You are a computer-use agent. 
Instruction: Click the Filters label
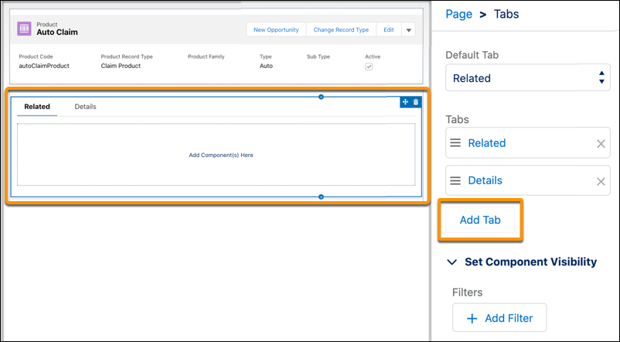coord(468,292)
